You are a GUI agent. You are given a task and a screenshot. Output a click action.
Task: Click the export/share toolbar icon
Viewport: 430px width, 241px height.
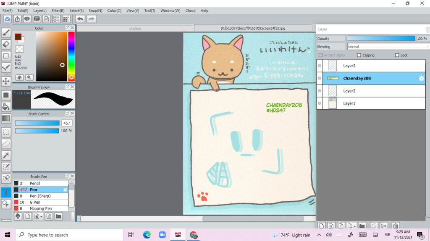point(17,19)
